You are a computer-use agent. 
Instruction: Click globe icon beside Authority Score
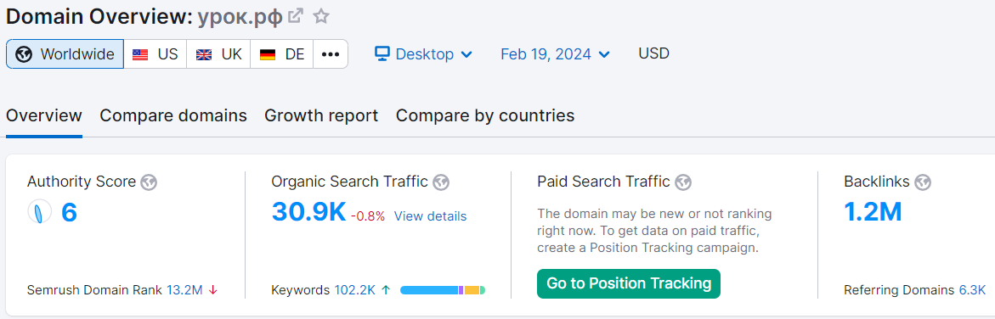[150, 182]
